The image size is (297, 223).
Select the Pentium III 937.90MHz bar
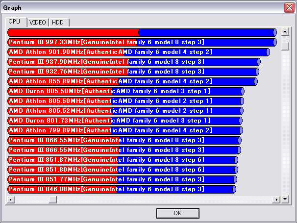pyautogui.click(x=134, y=62)
